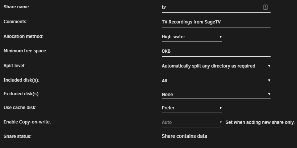The height and width of the screenshot is (148, 297).
Task: Open the Allocation method High-water dropdown
Action: pyautogui.click(x=192, y=37)
